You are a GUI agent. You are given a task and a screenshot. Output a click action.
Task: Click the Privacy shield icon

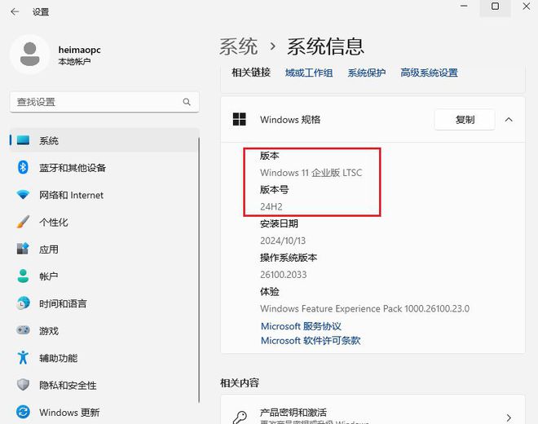[x=23, y=385]
